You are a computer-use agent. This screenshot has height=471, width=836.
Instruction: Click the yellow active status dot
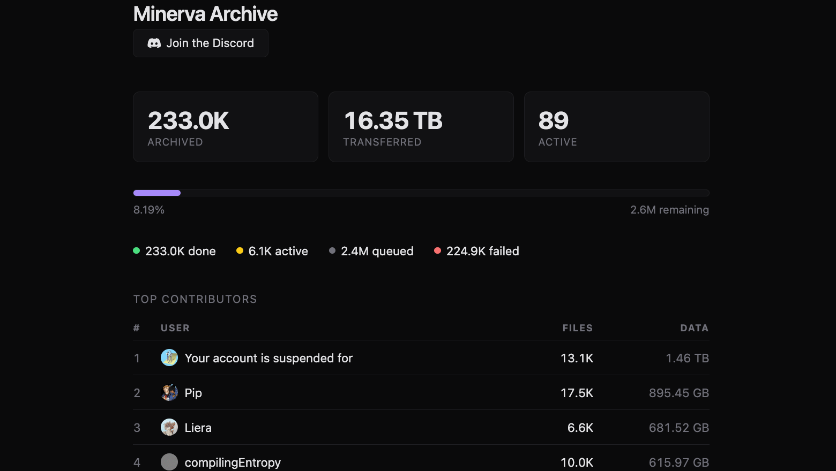(x=240, y=251)
